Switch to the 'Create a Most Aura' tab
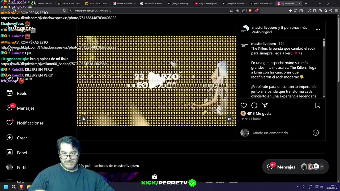This screenshot has height=191, width=340. click(69, 3)
